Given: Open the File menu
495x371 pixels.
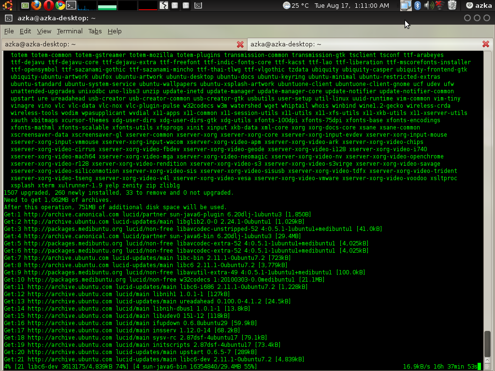Looking at the screenshot, I should point(9,31).
